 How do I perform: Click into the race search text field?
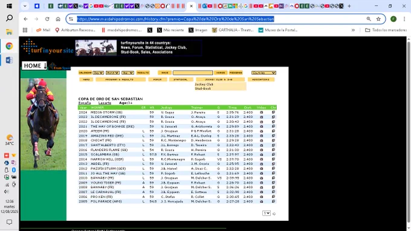[x=193, y=73]
